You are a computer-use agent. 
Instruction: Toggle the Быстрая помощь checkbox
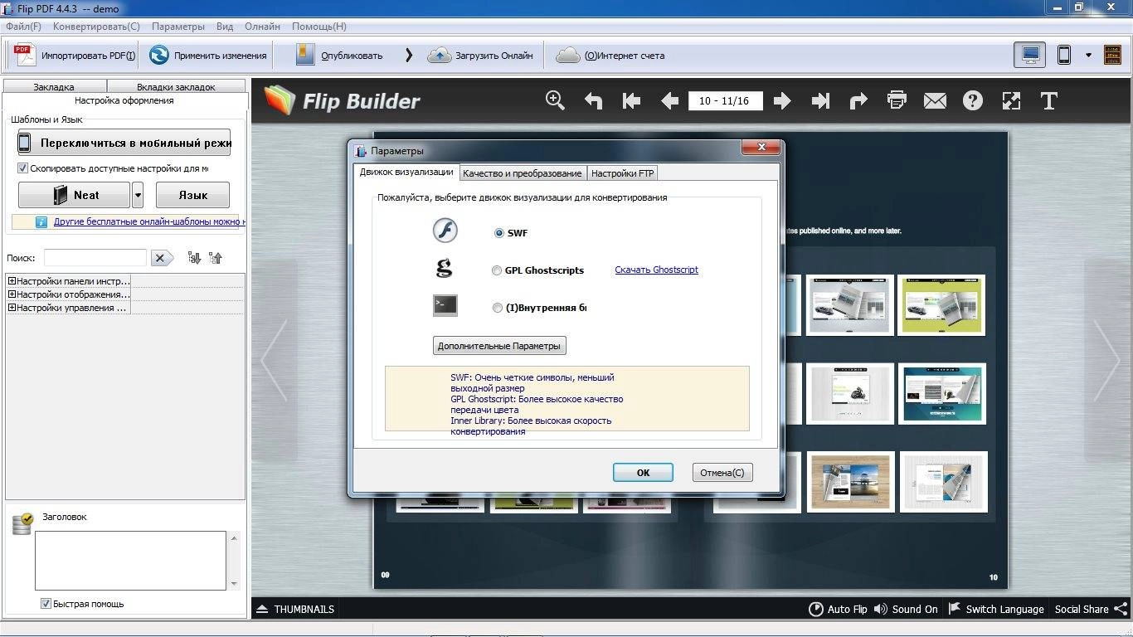(46, 604)
